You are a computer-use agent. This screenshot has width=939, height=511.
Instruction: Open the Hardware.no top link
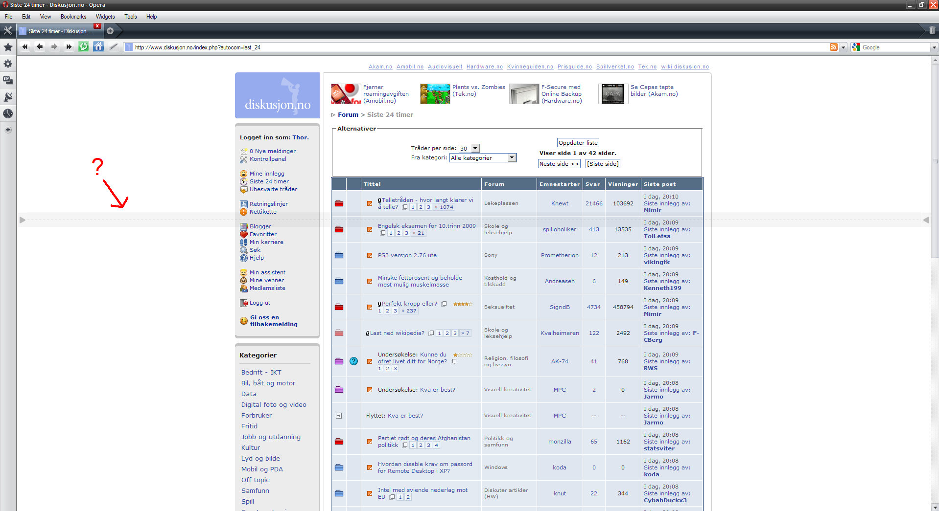point(485,67)
